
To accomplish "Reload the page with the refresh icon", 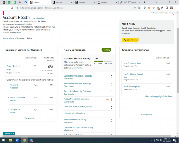I will tap(12, 8).
